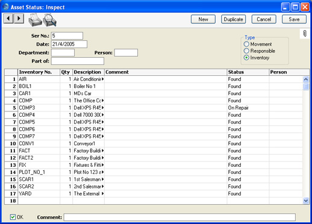
Task: Select inventory cell CONV1
Action: click(39, 143)
